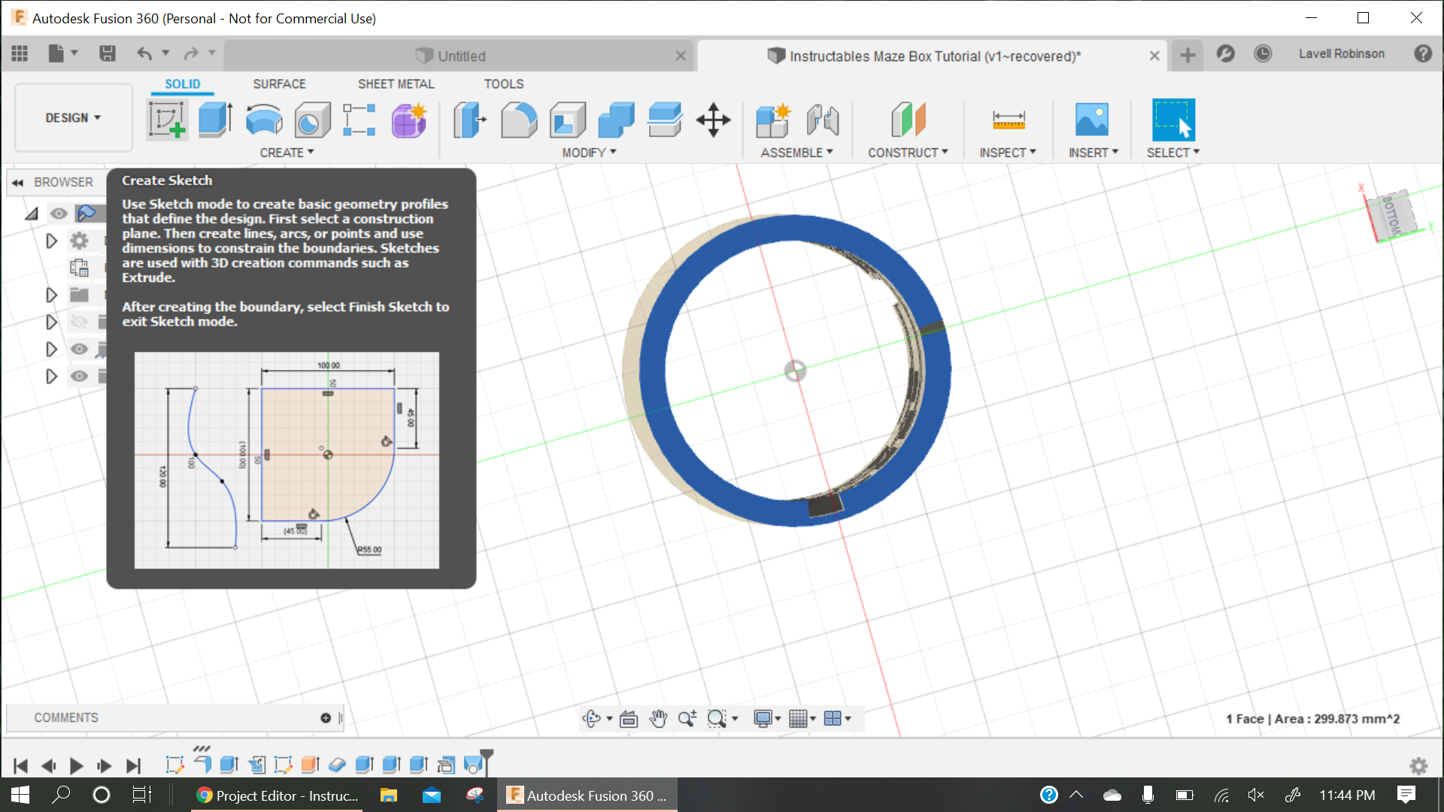Viewport: 1444px width, 812px height.
Task: Expand the last browser tree row
Action: coord(51,377)
